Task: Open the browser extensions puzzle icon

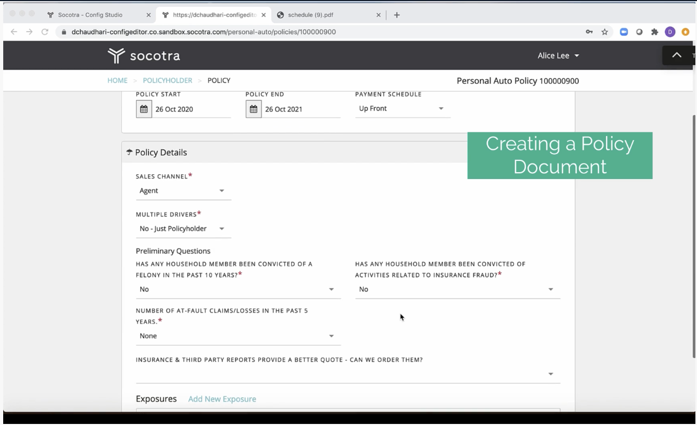Action: [654, 32]
